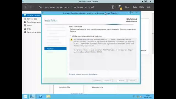Open the Outils menu
Viewport: 176px width, 99px height.
click(x=135, y=7)
